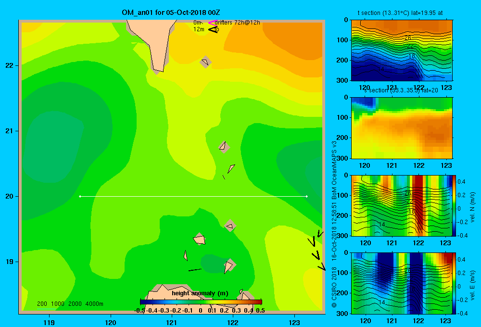
Task: Click longitude label 121 on main map axis
Action: pyautogui.click(x=172, y=322)
